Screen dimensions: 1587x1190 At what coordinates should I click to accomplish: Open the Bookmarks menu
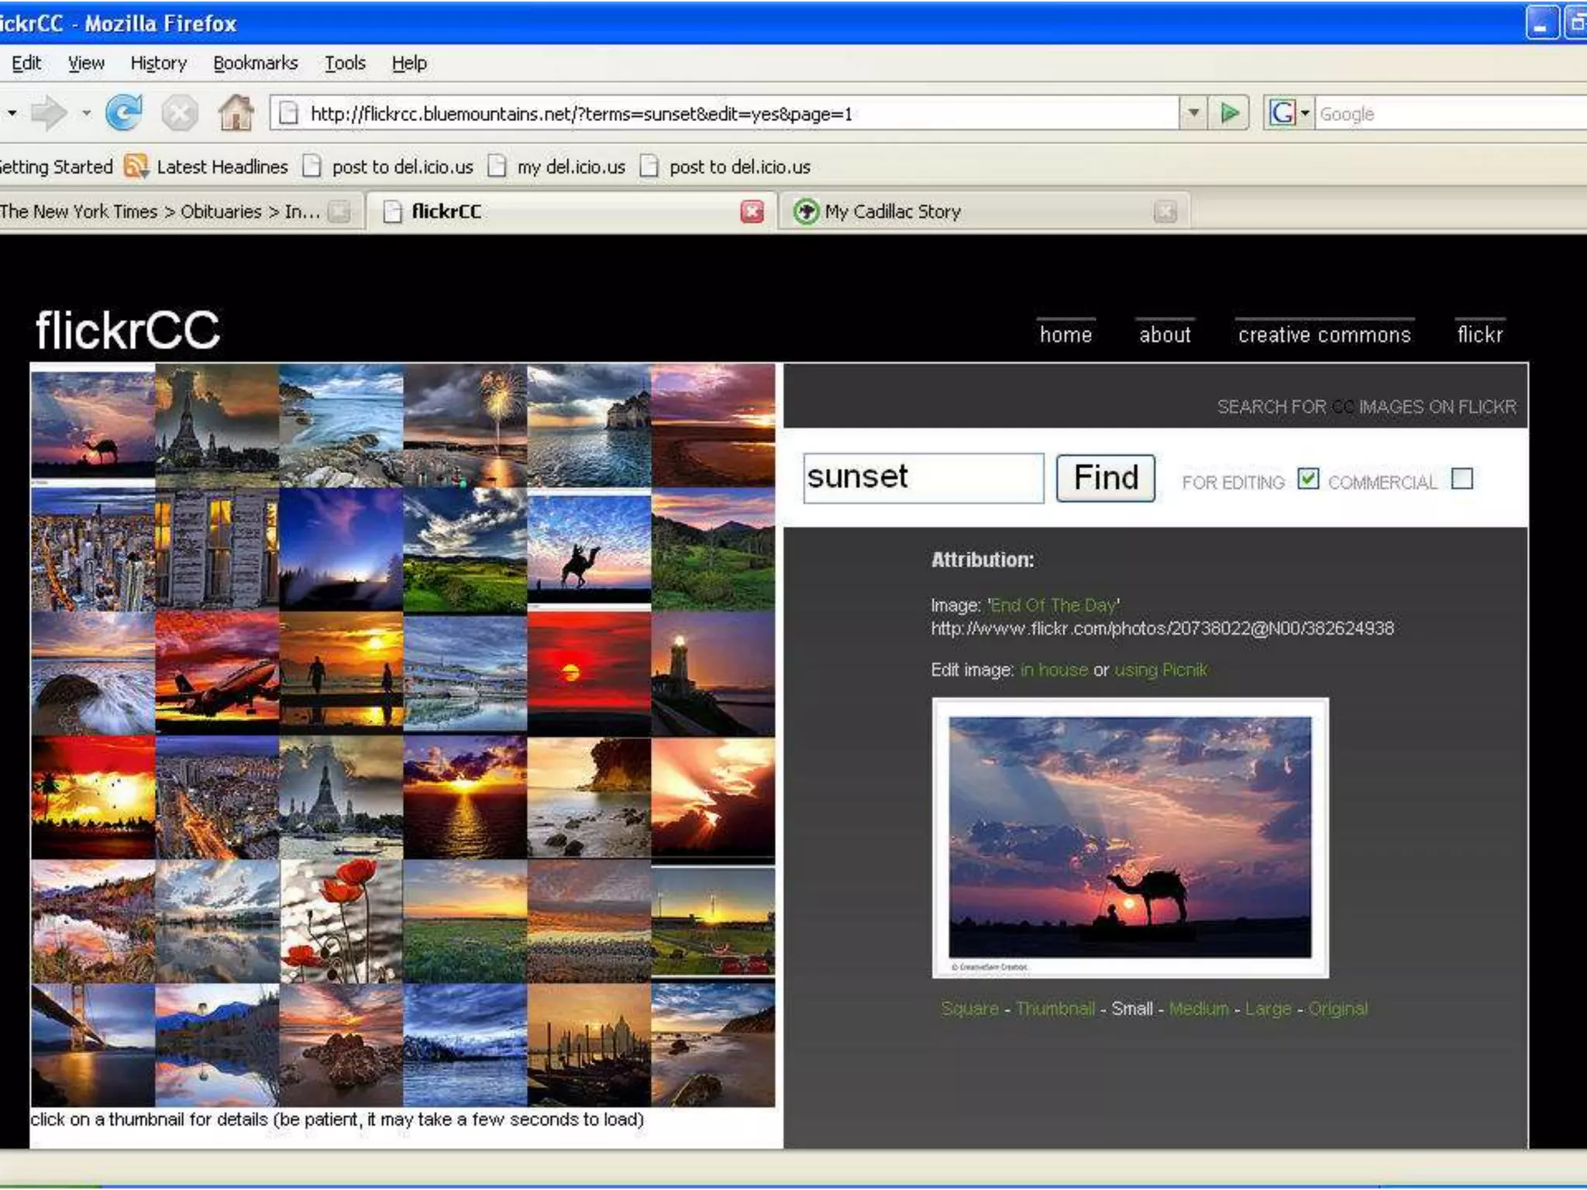click(255, 63)
